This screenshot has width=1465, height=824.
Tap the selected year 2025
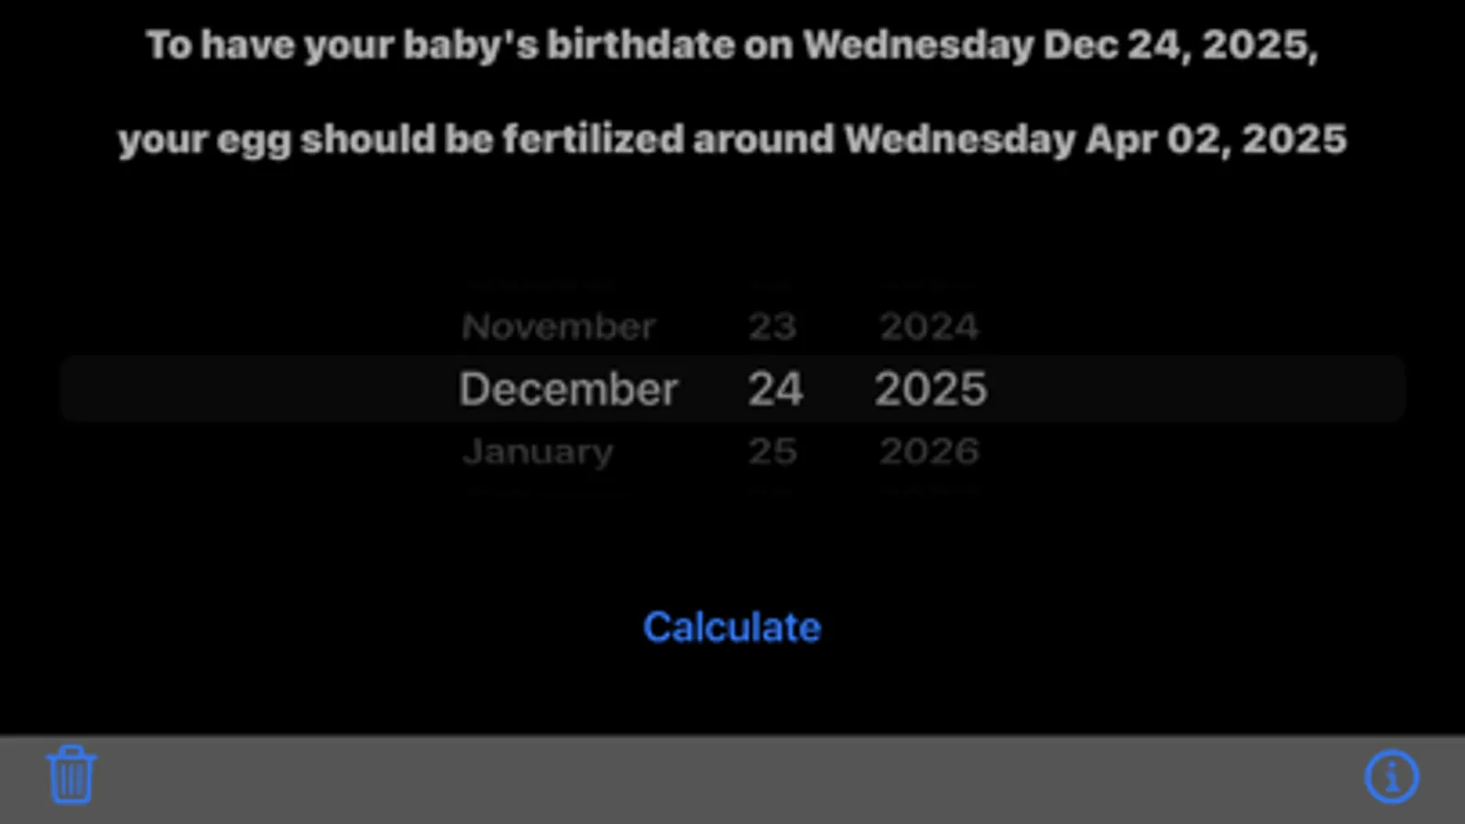(x=930, y=389)
